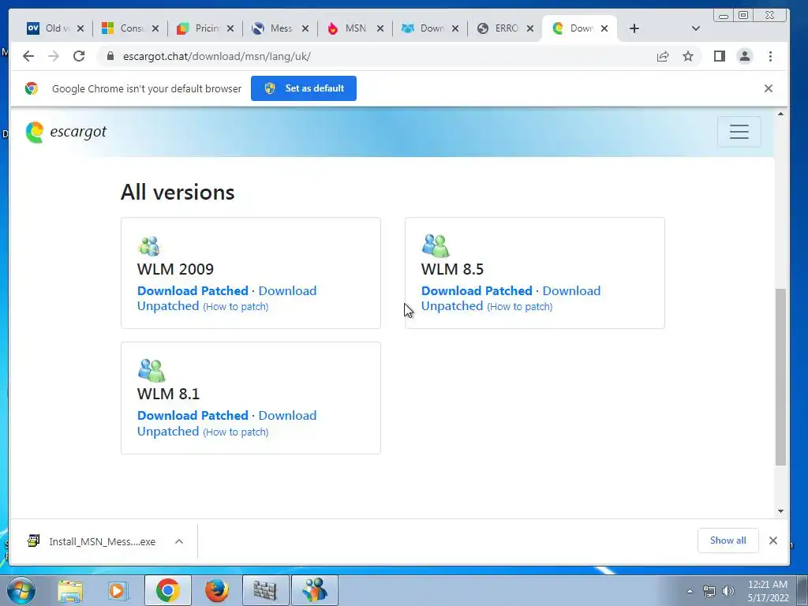This screenshot has height=606, width=808.
Task: Click the address bar URL
Action: point(217,56)
